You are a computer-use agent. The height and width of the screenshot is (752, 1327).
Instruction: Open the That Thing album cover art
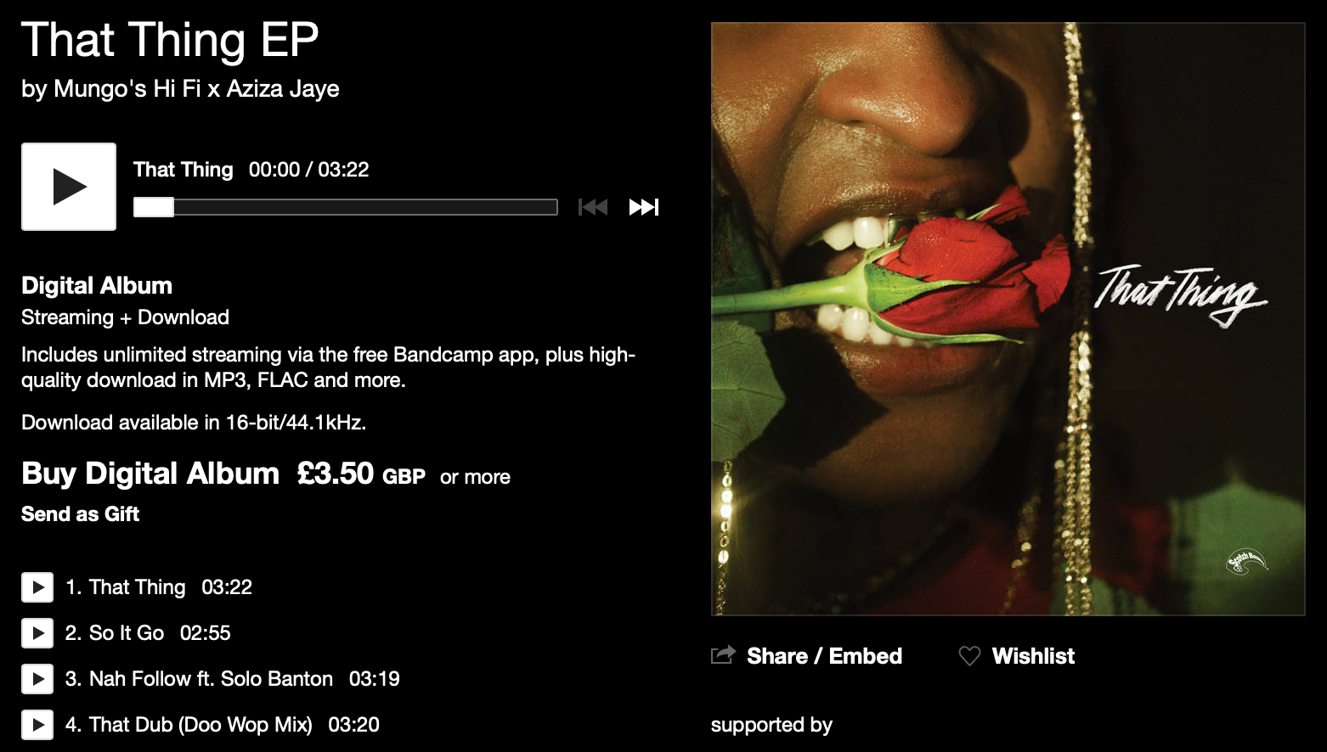pos(1008,319)
